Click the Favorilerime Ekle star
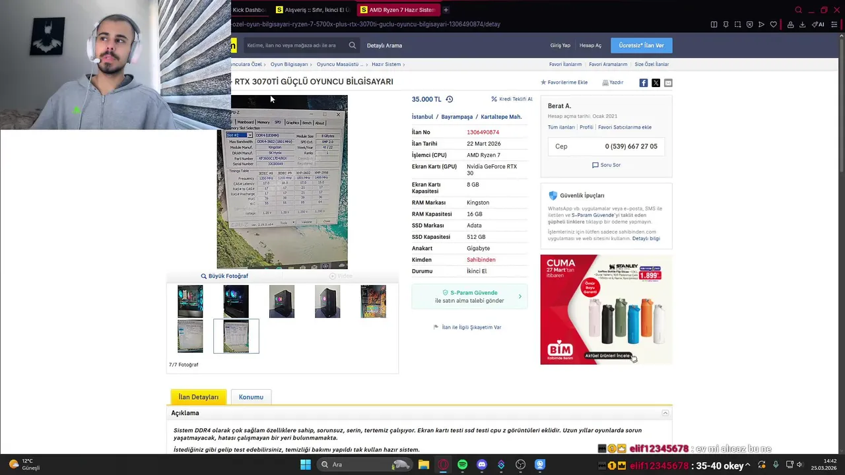Viewport: 845px width, 475px height. click(543, 82)
